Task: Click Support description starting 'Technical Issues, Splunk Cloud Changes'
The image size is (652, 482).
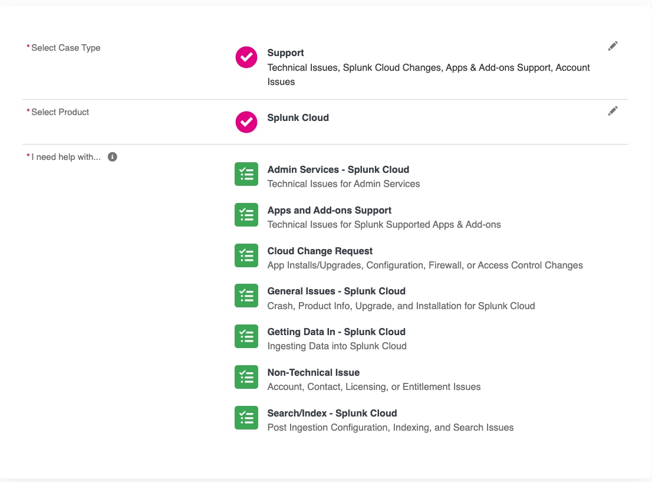Action: click(429, 75)
